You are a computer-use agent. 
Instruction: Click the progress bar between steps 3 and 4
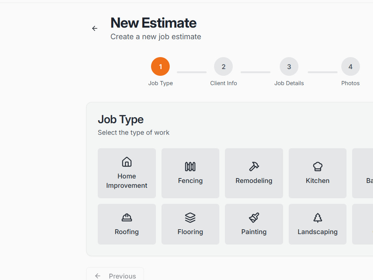tap(323, 72)
